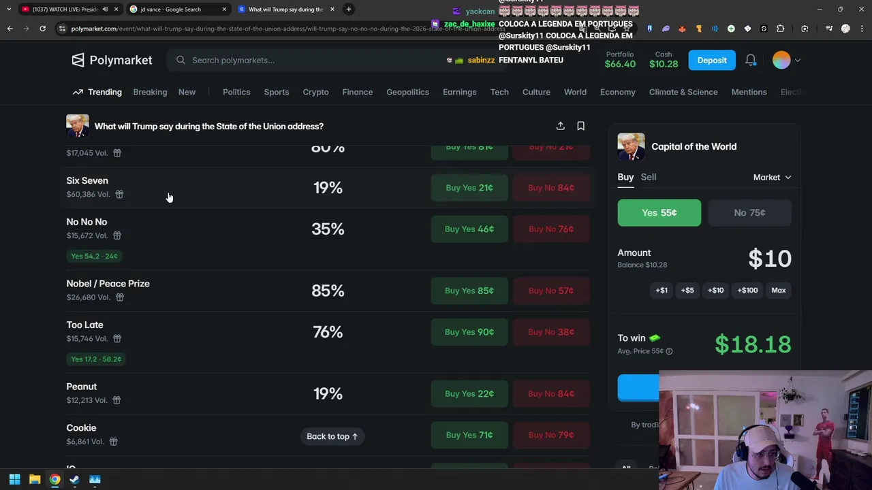872x490 pixels.
Task: Open File Explorer from the taskbar
Action: tap(35, 479)
